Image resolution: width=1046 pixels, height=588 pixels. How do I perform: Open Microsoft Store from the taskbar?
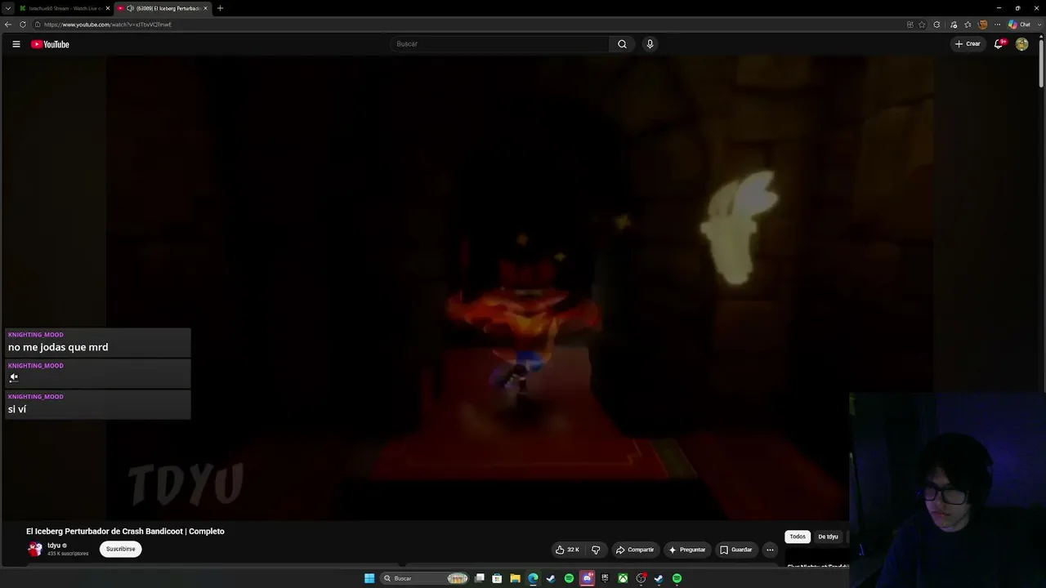497,578
